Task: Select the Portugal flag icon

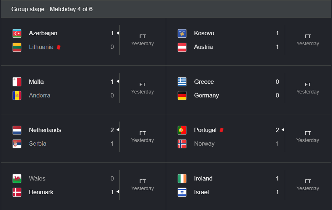Action: click(x=182, y=130)
